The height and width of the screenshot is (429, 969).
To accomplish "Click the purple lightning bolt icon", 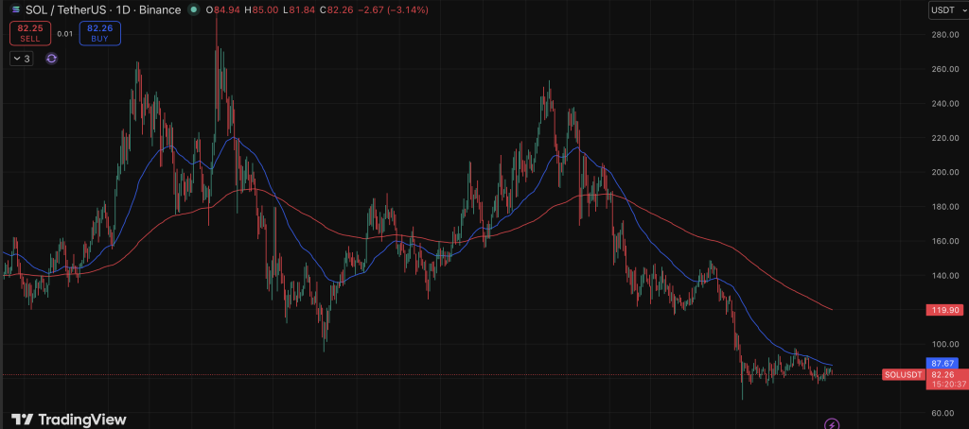I will 832,424.
